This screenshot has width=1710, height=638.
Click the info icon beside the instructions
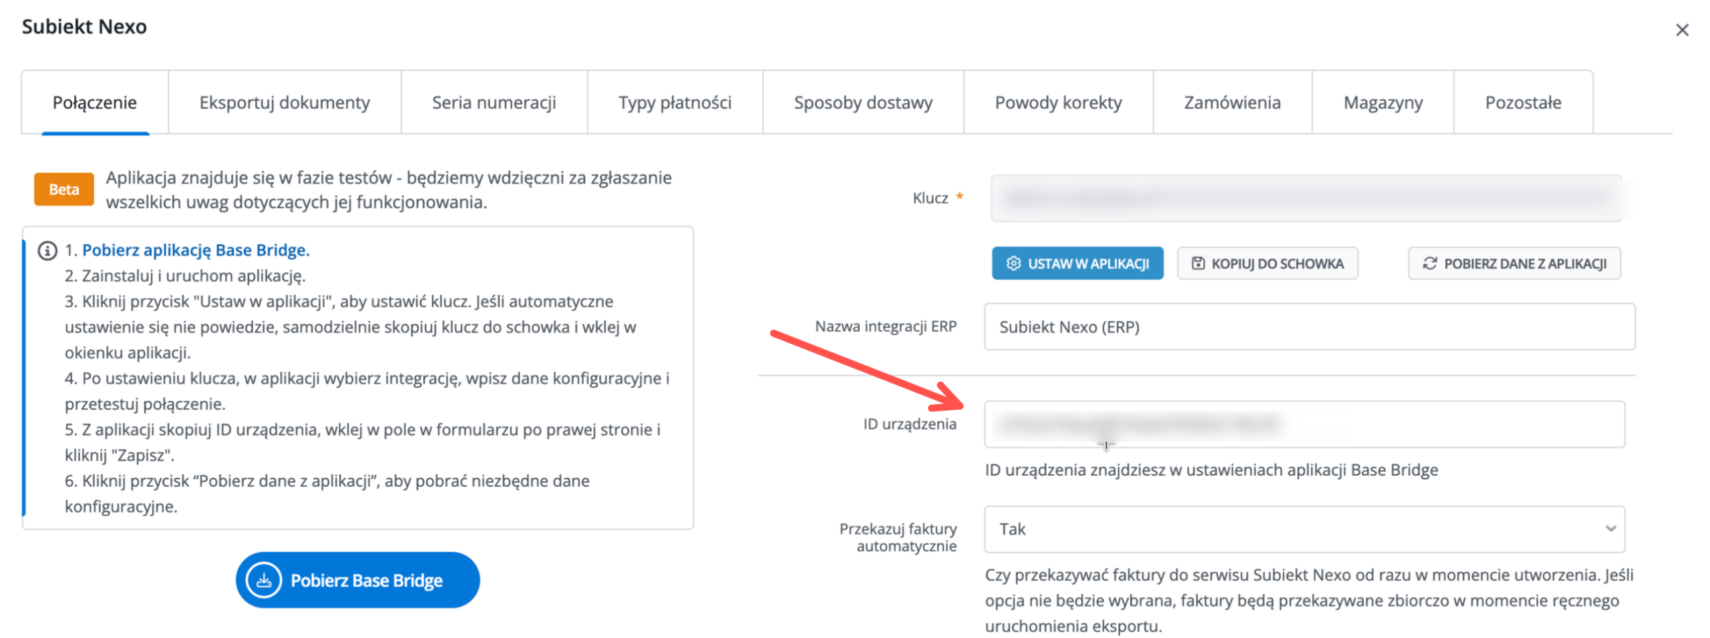[x=47, y=250]
